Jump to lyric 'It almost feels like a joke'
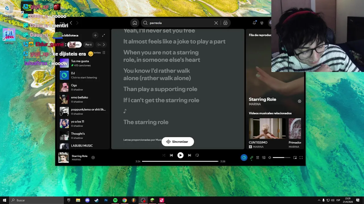This screenshot has width=364, height=204. pyautogui.click(x=174, y=41)
